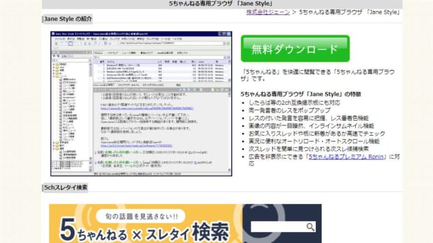Click feature text about インラインサムネイル機能
This screenshot has width=433, height=243.
pyautogui.click(x=311, y=126)
